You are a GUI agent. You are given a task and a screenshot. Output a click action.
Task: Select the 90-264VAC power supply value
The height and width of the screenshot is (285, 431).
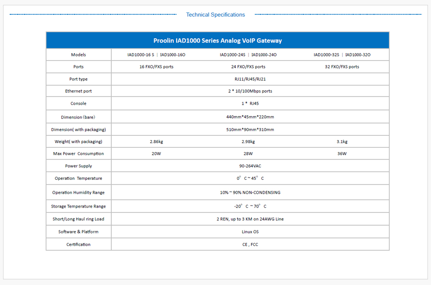251,166
